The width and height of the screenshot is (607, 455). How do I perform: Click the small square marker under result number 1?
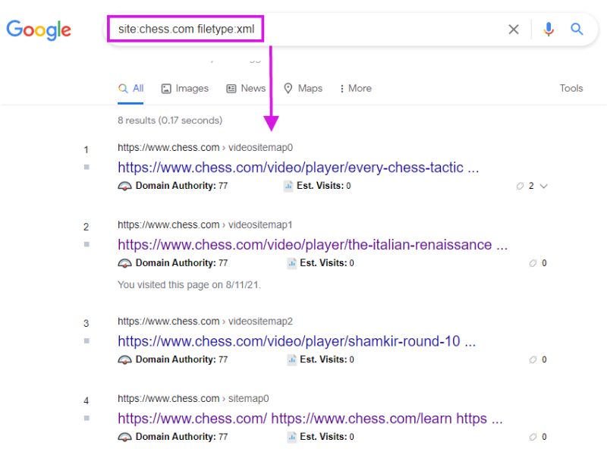(86, 167)
